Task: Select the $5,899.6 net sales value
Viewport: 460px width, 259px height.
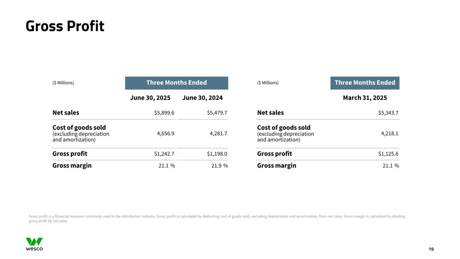Action: click(x=164, y=113)
